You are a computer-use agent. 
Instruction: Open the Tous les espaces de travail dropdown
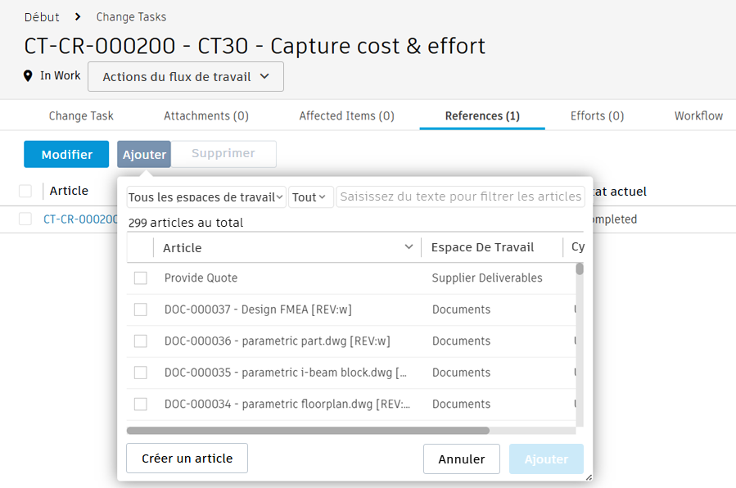[205, 197]
